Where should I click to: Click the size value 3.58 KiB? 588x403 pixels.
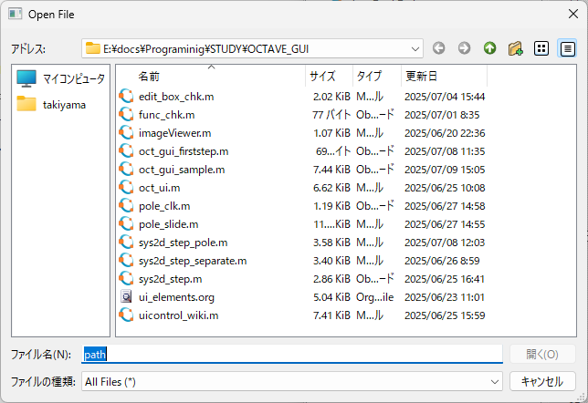331,243
